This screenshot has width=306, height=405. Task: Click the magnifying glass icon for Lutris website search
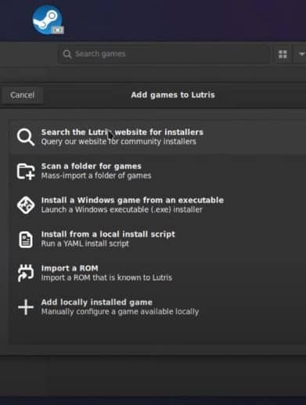coord(25,136)
